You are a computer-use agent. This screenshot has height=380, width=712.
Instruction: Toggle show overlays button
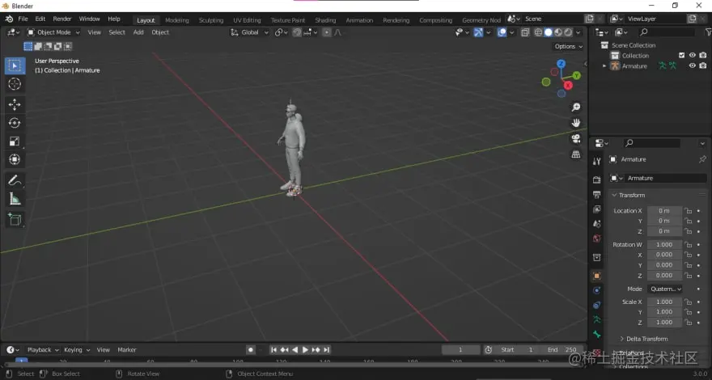click(502, 32)
